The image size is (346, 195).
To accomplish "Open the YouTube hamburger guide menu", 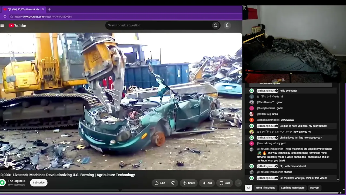I will pyautogui.click(x=2, y=25).
